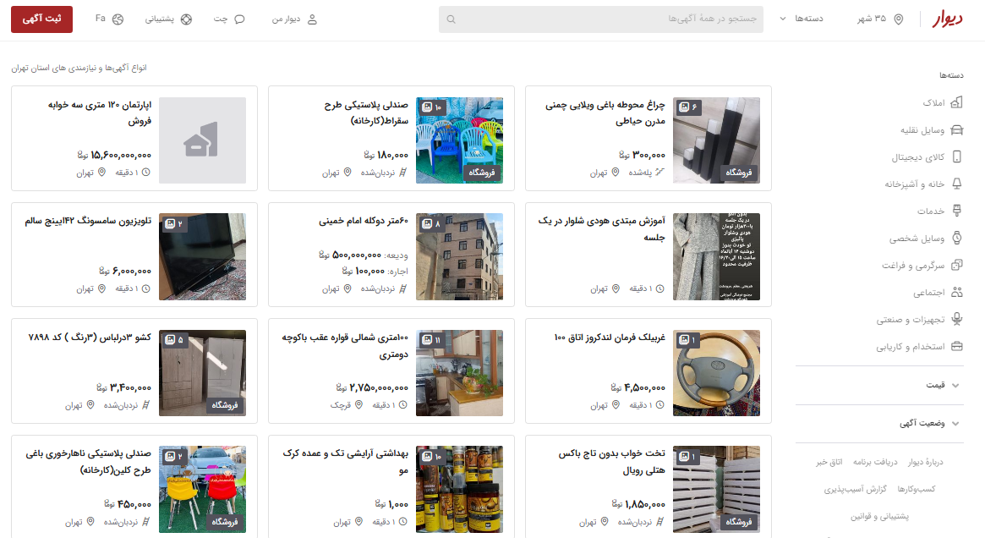This screenshot has height=538, width=985.
Task: Click the red ثبت آگهی button
Action: [41, 19]
